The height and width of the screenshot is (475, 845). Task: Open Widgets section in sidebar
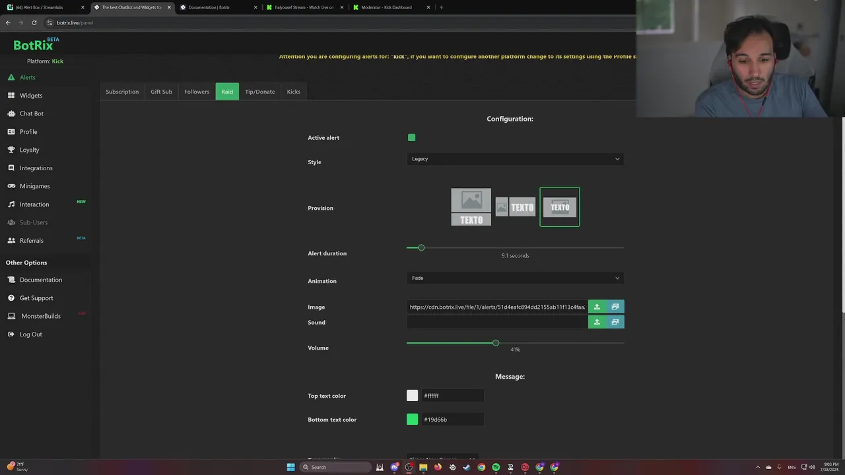coord(30,96)
